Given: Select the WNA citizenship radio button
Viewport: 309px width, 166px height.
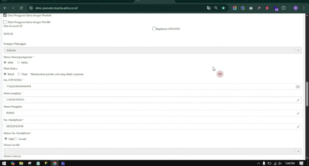Looking at the screenshot, I should (18, 62).
